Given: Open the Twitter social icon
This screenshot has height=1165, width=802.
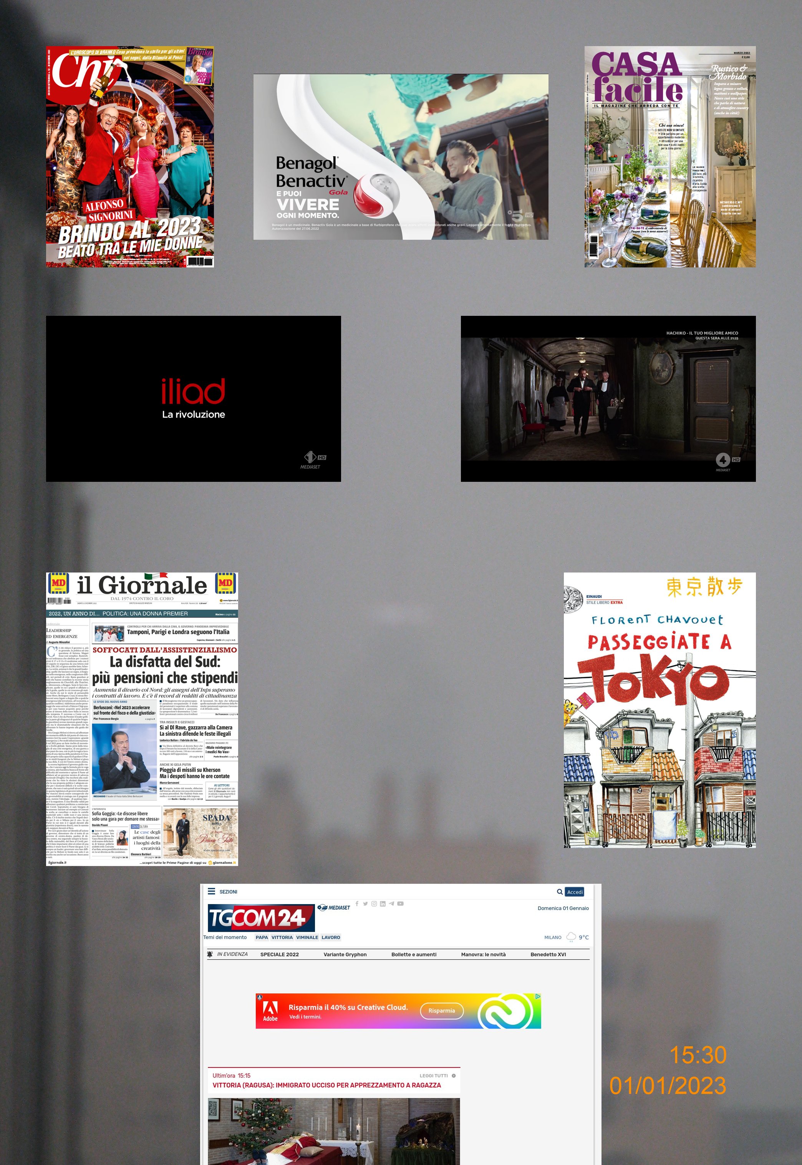Looking at the screenshot, I should point(365,904).
